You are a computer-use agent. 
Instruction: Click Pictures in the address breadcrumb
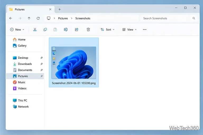[x=63, y=18]
